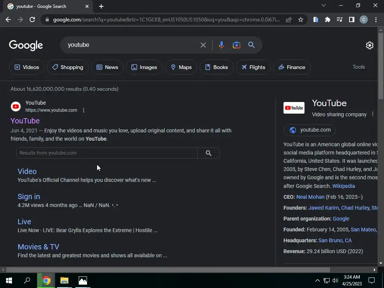Open a new browser tab
384x288 pixels.
click(101, 6)
